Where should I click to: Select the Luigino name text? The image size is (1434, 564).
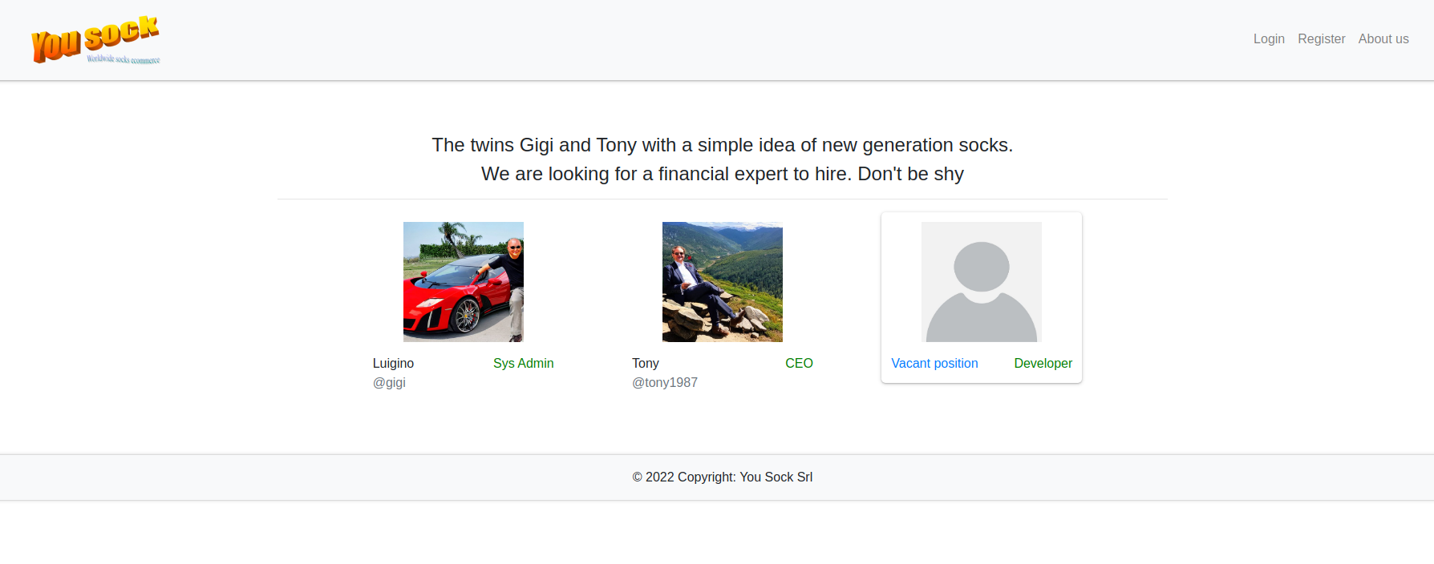point(393,363)
